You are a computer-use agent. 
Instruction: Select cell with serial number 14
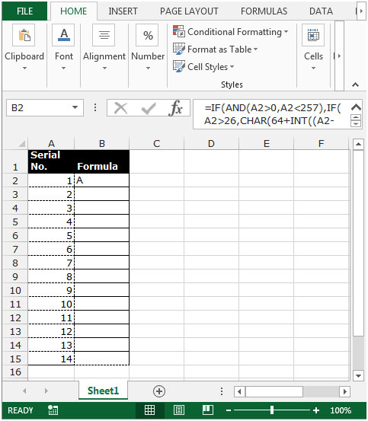[51, 359]
